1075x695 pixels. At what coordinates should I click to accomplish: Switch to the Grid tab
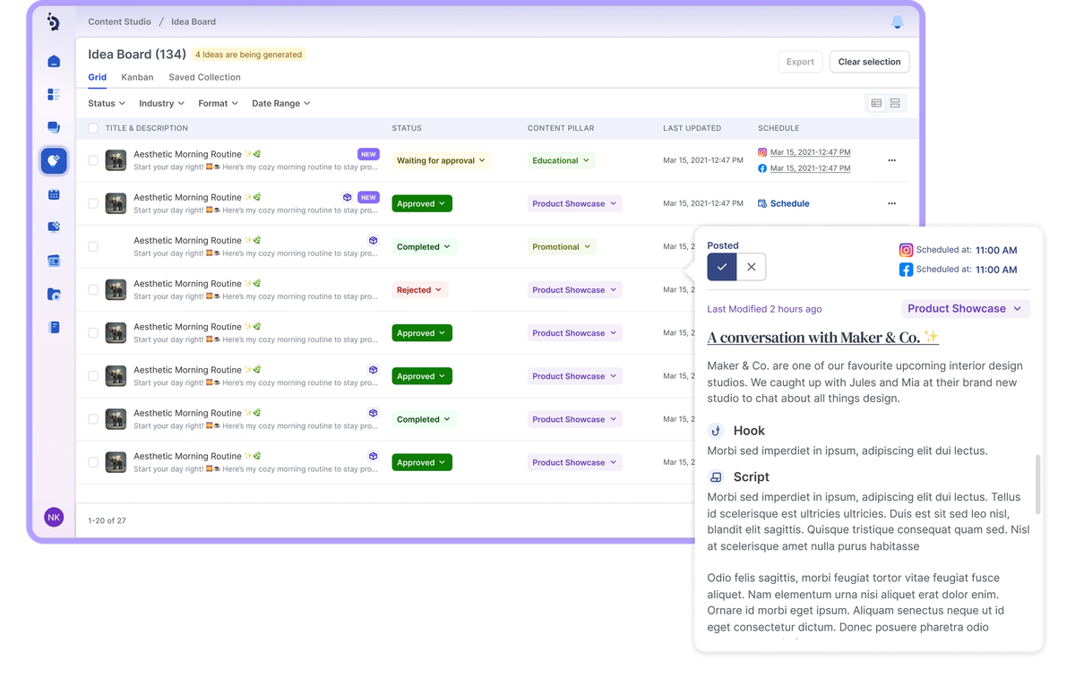pyautogui.click(x=97, y=77)
